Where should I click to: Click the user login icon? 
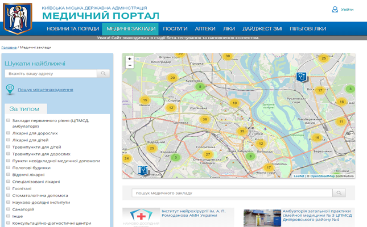click(335, 9)
